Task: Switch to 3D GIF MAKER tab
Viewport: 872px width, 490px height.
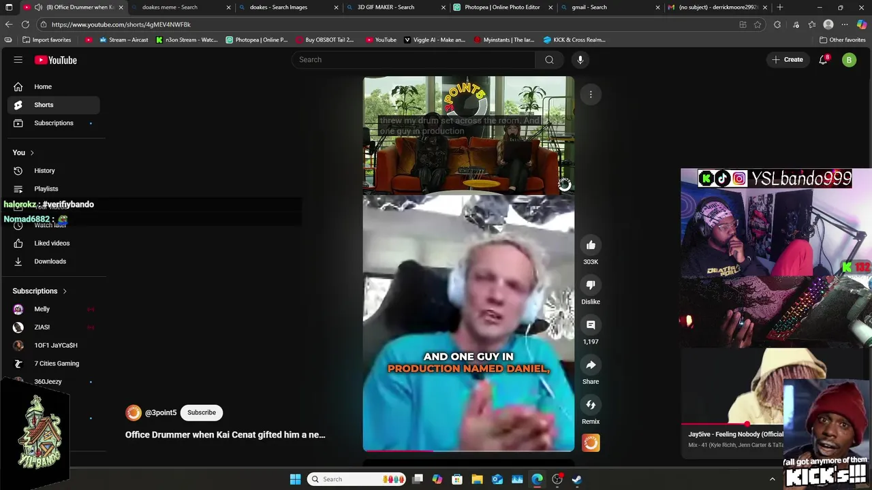Action: (x=395, y=7)
